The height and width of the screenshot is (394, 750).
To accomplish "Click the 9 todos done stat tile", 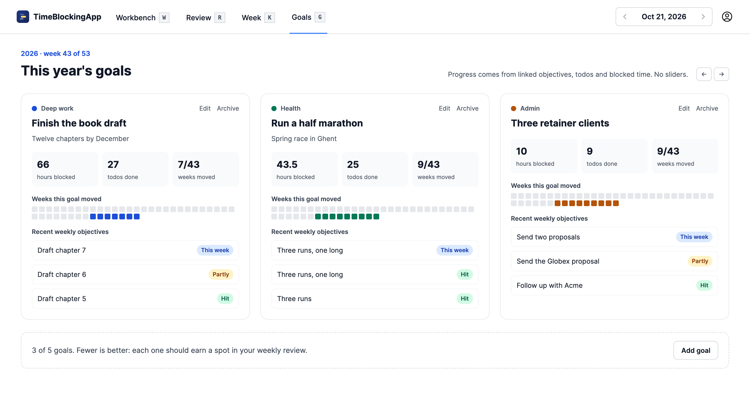I will pyautogui.click(x=614, y=156).
